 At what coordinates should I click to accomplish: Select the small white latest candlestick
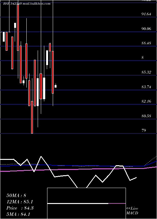pyautogui.click(x=56, y=86)
